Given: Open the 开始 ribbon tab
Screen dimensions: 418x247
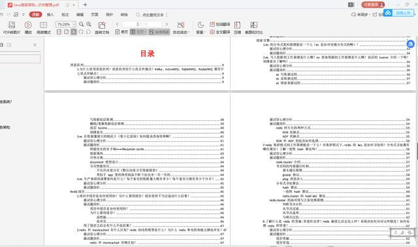Looking at the screenshot, I should pos(36,14).
